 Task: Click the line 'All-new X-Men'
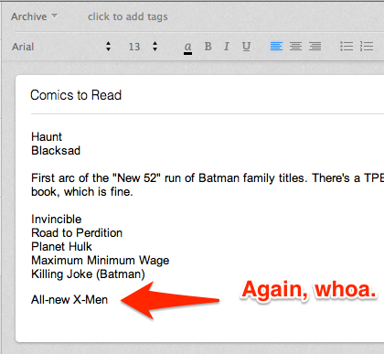pos(69,300)
